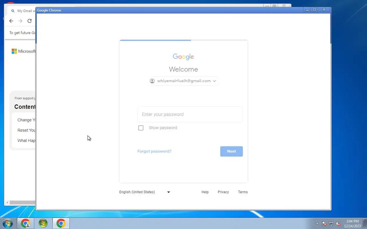Close the Google Chrome sign-in window
The height and width of the screenshot is (229, 367).
point(324,10)
